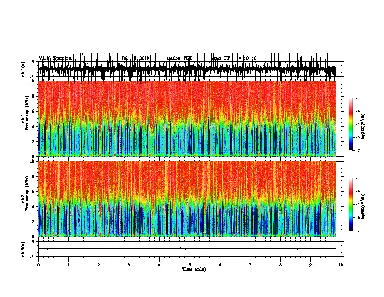Select the "start UT = 9:0:0" label
The height and width of the screenshot is (297, 384).
point(234,58)
